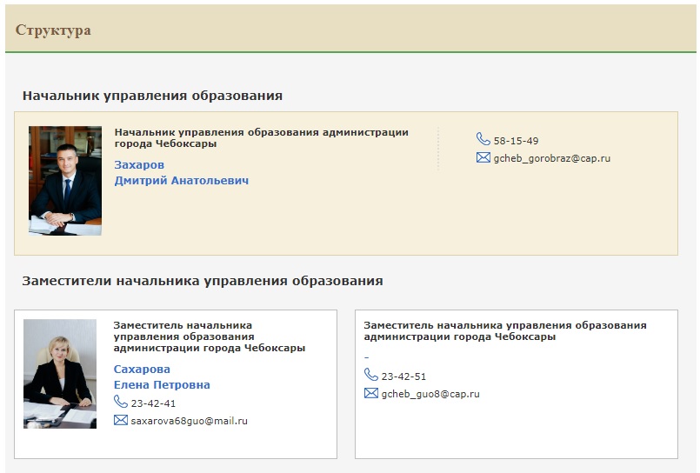Click the phone icon beside 23-42-51
The height and width of the screenshot is (473, 700).
[371, 375]
